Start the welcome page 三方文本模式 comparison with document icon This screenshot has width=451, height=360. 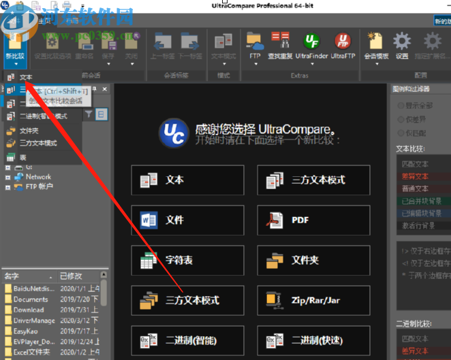coord(313,180)
